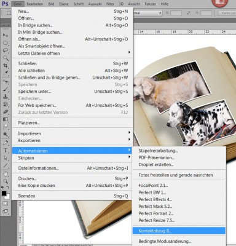Select the Eyedropper tool
This screenshot has width=236, height=246.
click(6, 73)
